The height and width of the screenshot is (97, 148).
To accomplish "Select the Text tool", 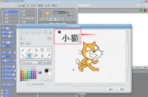I will coord(29,56).
